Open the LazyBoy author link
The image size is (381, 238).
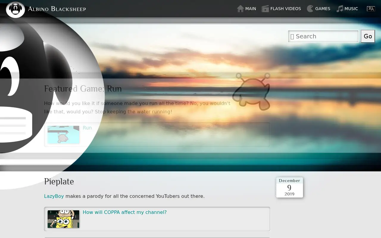click(x=54, y=196)
